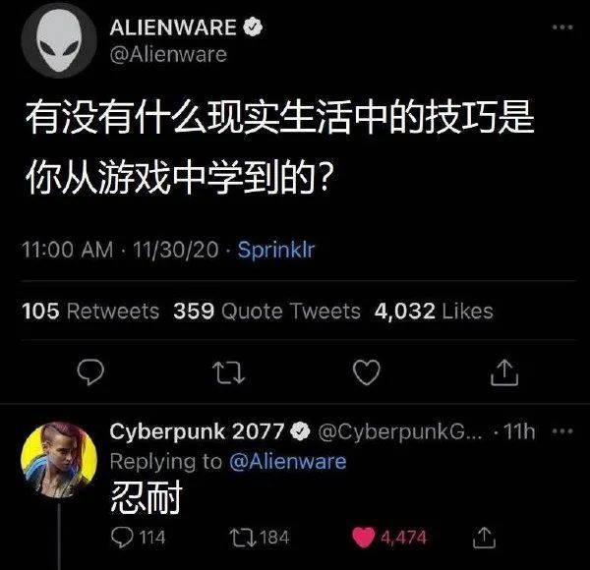Reply to the Alienware tweet
This screenshot has height=570, width=590.
point(90,371)
